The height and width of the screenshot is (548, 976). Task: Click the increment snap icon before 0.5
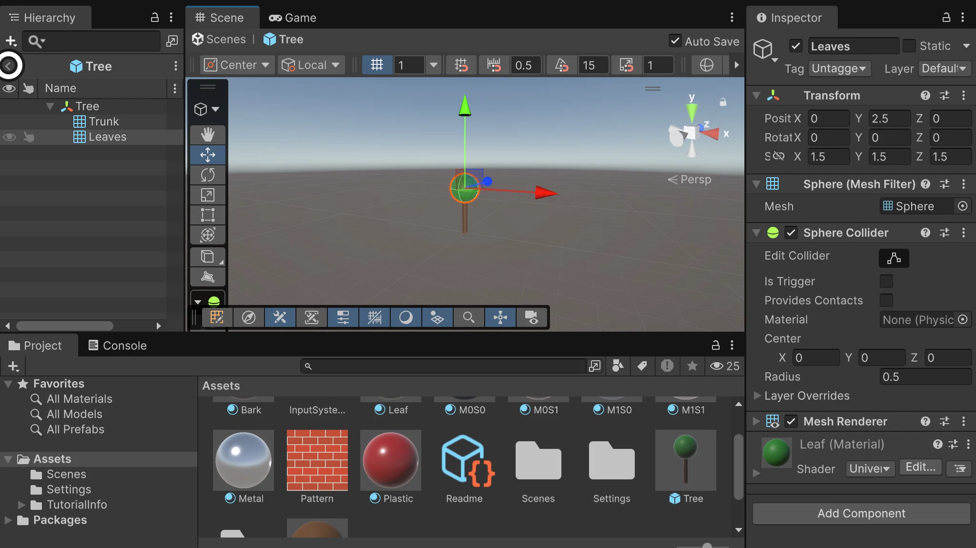point(494,65)
